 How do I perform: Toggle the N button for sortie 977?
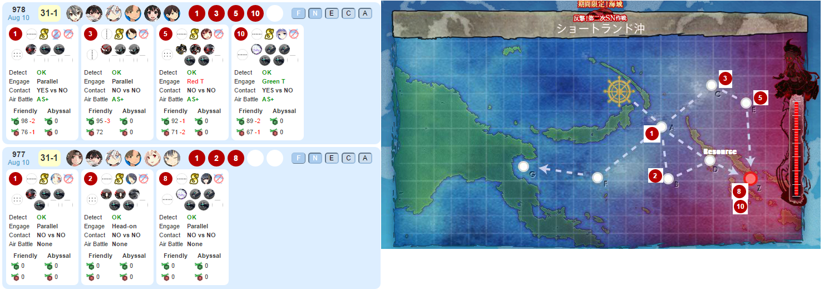point(315,158)
